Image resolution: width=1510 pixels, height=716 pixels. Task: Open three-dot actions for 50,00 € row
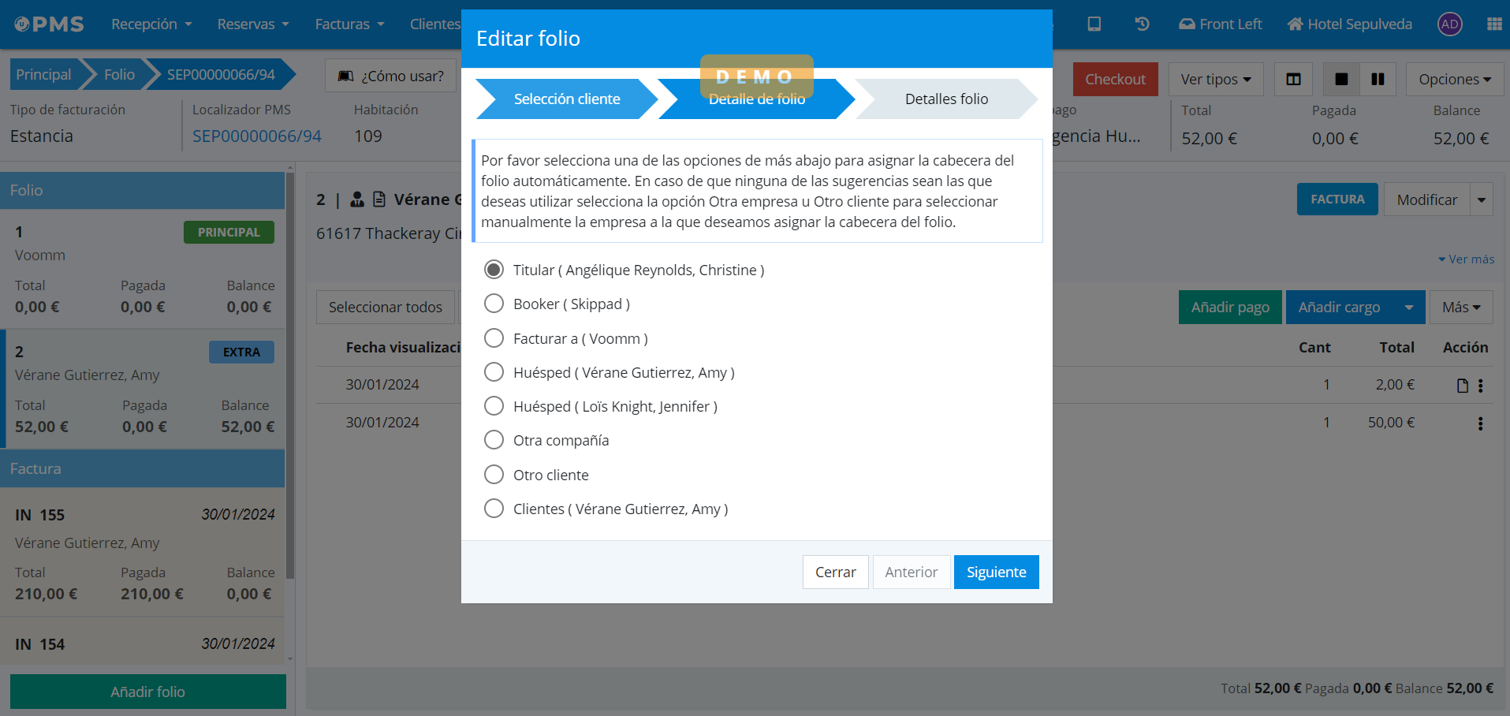point(1480,423)
